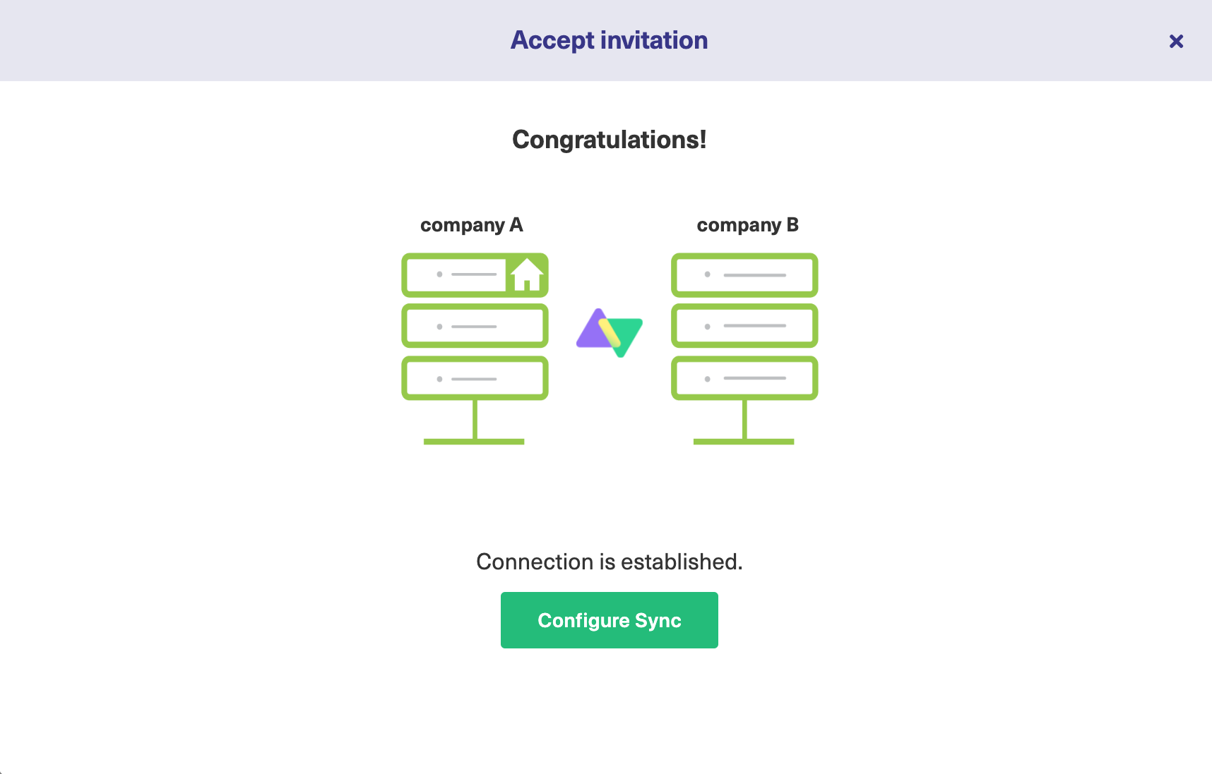Select the top server unit of company A
This screenshot has height=774, width=1212.
click(475, 274)
